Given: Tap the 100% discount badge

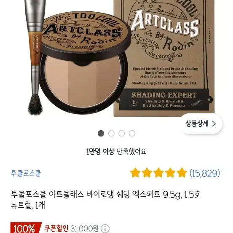Looking at the screenshot, I should pos(25,228).
